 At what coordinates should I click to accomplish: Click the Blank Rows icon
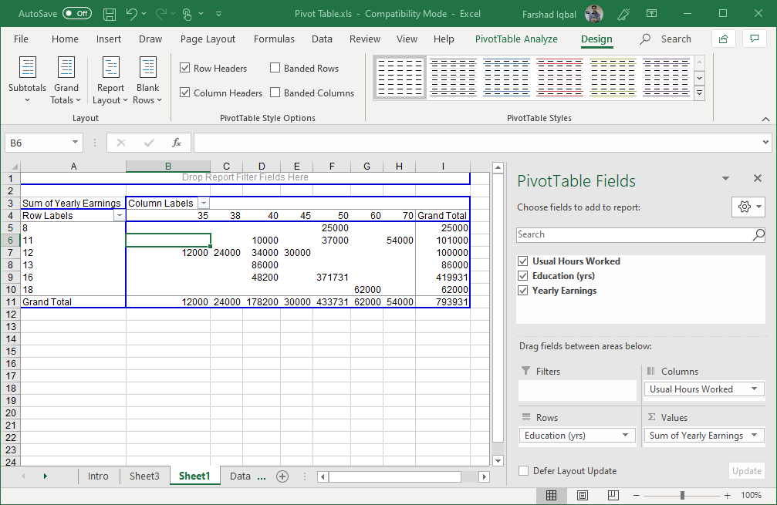click(148, 68)
